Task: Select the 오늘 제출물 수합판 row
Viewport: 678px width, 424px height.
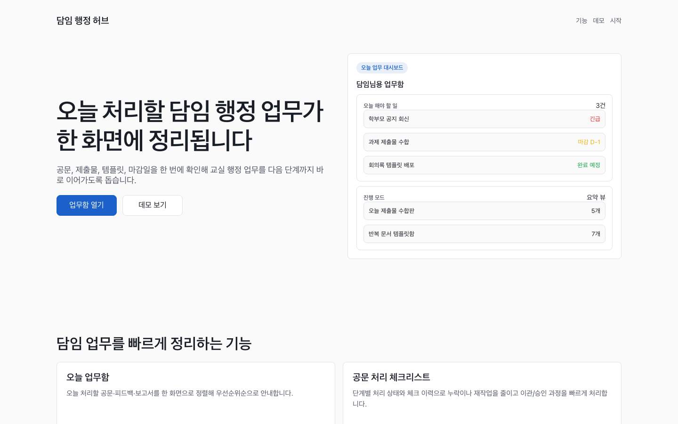Action: click(x=484, y=211)
